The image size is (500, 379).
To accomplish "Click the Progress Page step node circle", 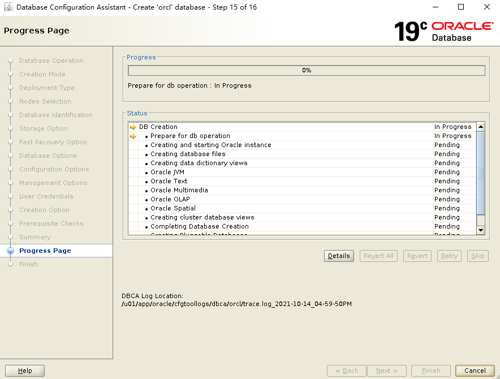I will tap(10, 251).
